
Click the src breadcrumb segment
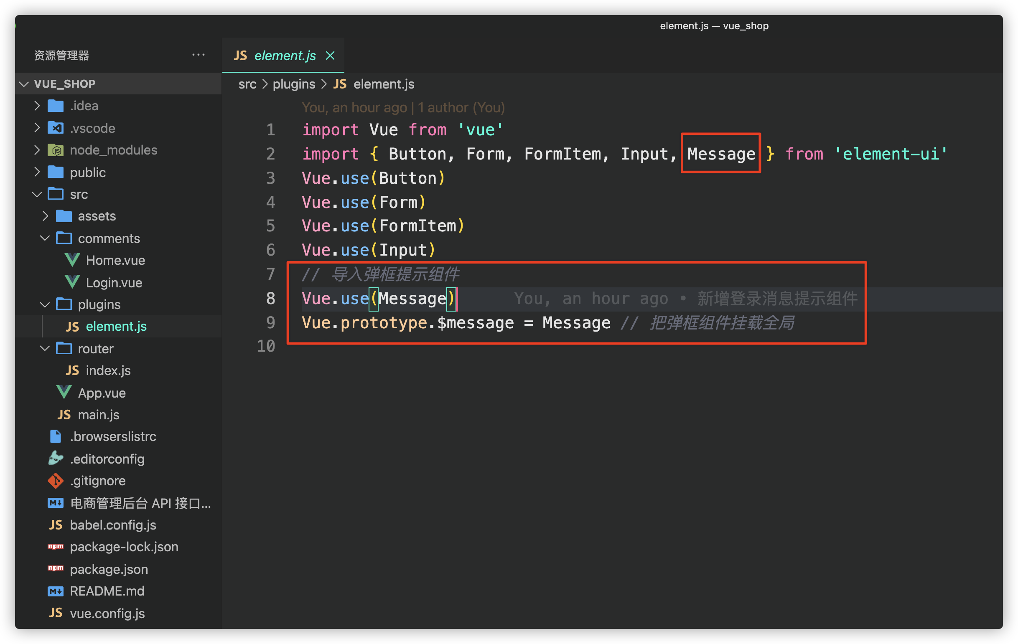(x=247, y=84)
